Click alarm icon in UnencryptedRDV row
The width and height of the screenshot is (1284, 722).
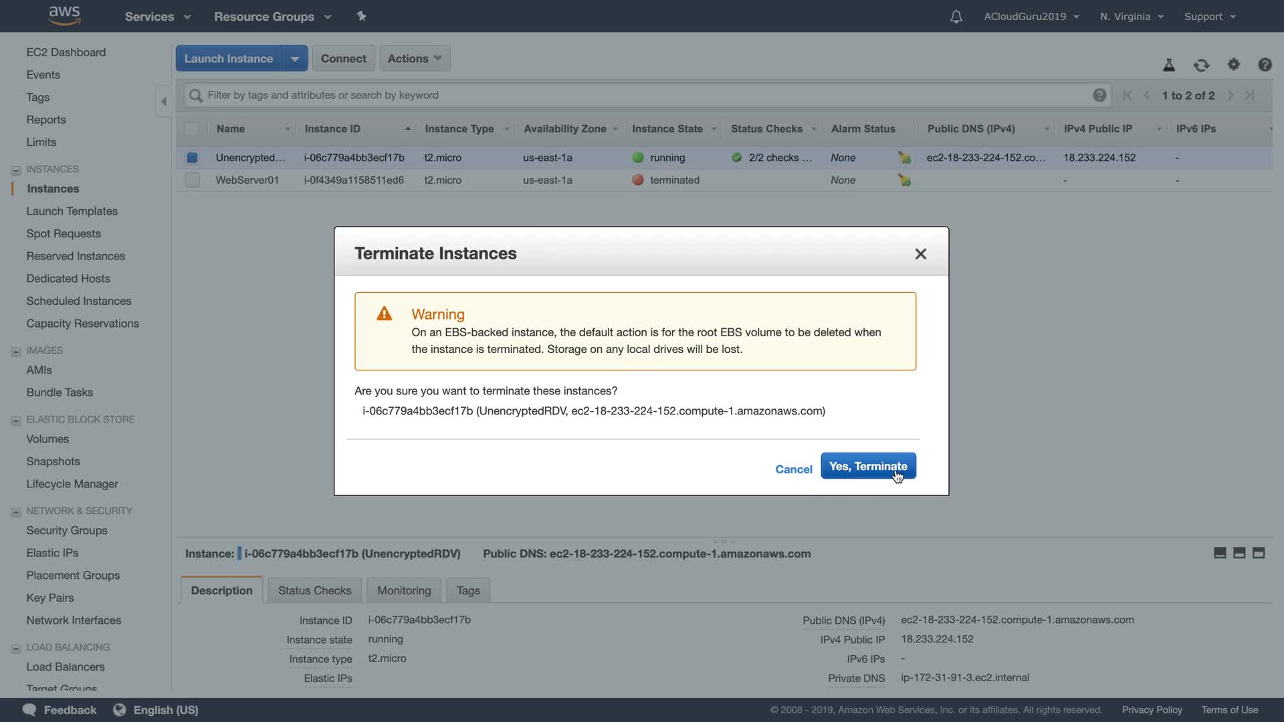[x=904, y=158]
